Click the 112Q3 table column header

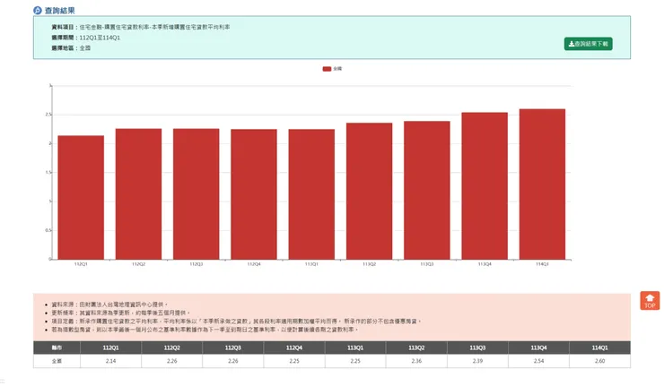(233, 347)
